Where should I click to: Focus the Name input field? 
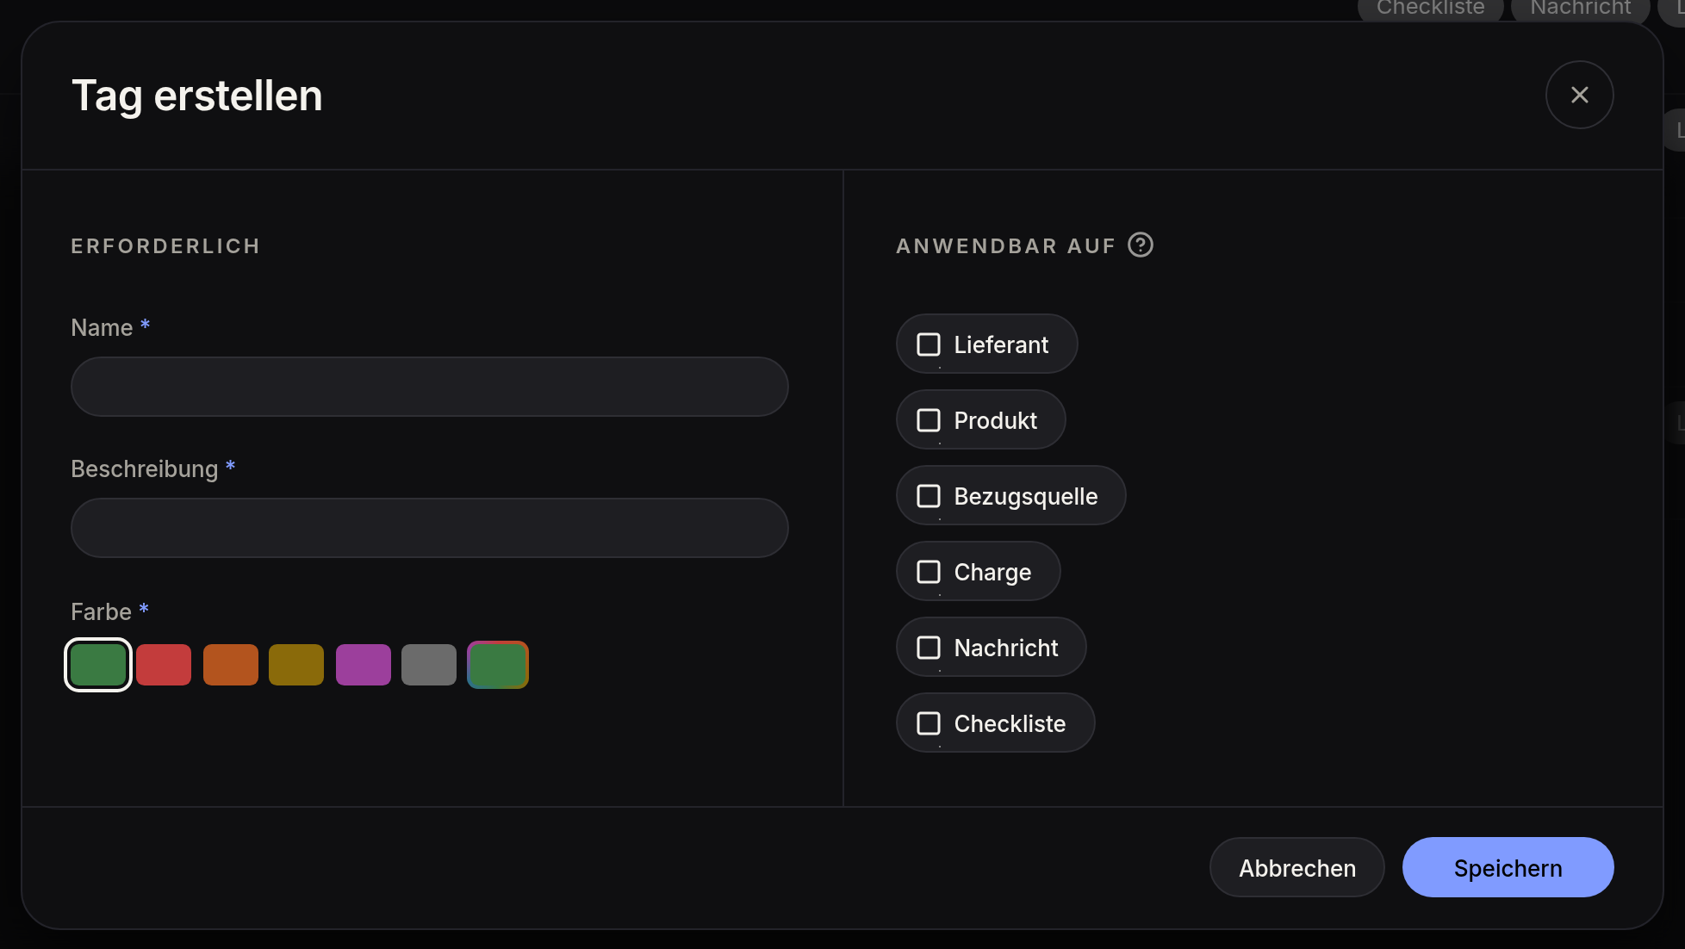(x=429, y=387)
